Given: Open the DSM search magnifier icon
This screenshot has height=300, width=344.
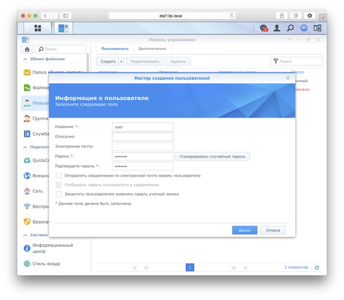Looking at the screenshot, I should [x=290, y=28].
